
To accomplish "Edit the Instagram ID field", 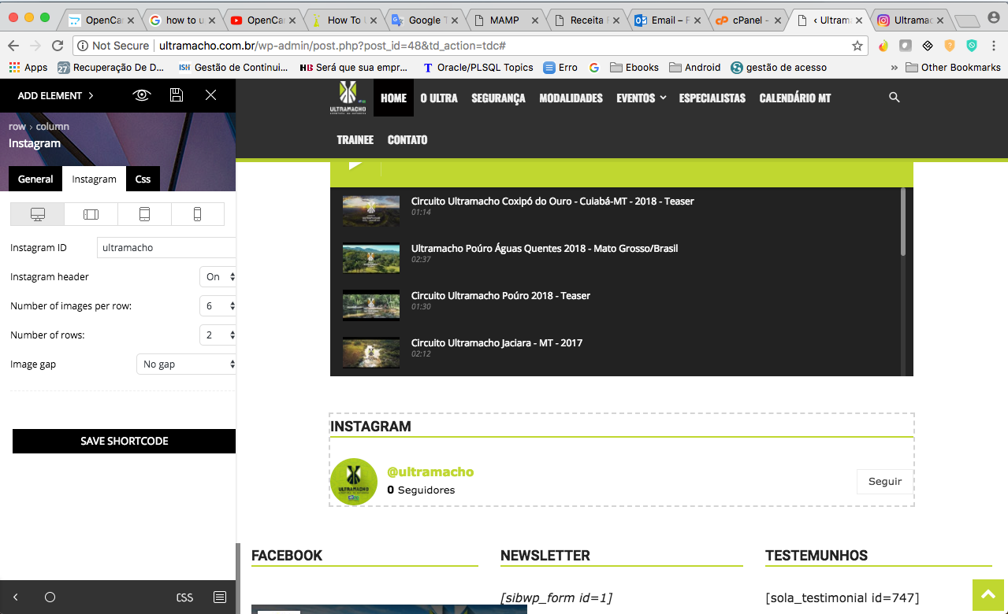I will click(166, 247).
